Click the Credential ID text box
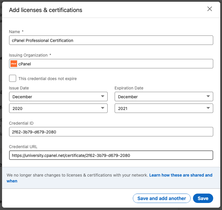The height and width of the screenshot is (210, 222). pyautogui.click(x=111, y=132)
